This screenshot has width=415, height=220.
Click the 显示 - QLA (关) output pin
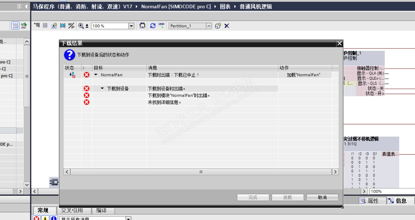371,73
